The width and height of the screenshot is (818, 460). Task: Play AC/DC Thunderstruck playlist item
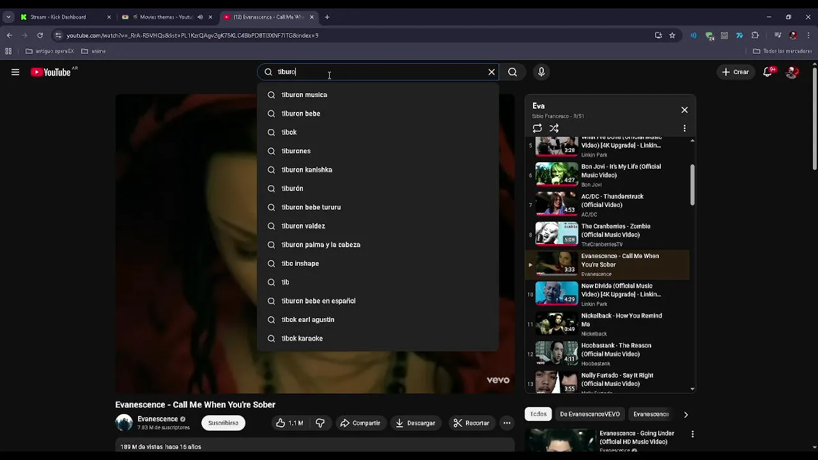pos(607,205)
